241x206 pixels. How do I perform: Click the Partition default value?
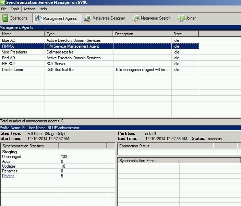point(150,133)
